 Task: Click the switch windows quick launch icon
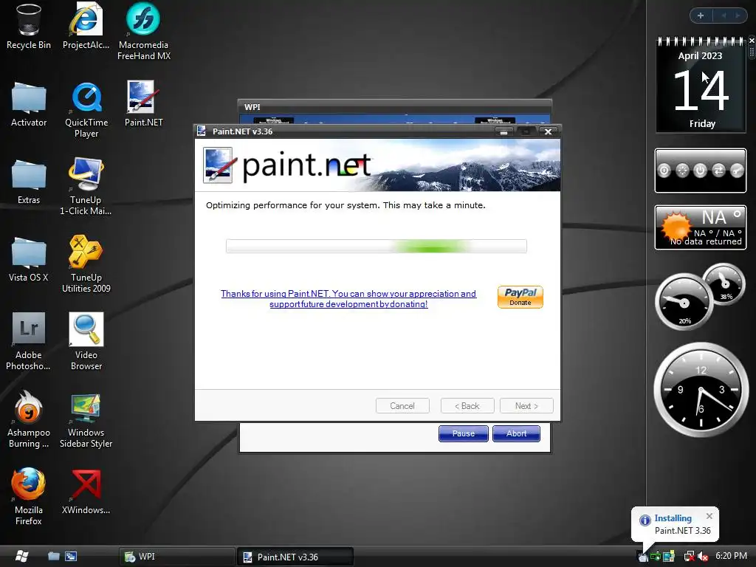[71, 557]
